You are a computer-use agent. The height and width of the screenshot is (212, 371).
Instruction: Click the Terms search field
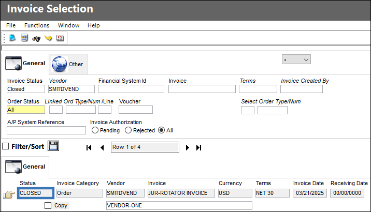[x=258, y=89]
